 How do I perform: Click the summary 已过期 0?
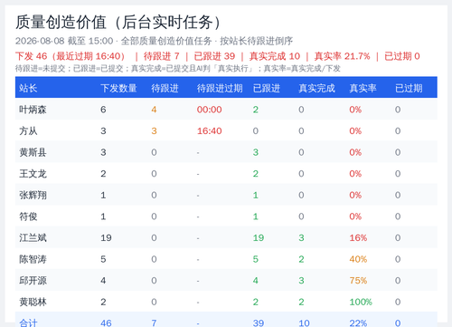coord(402,56)
